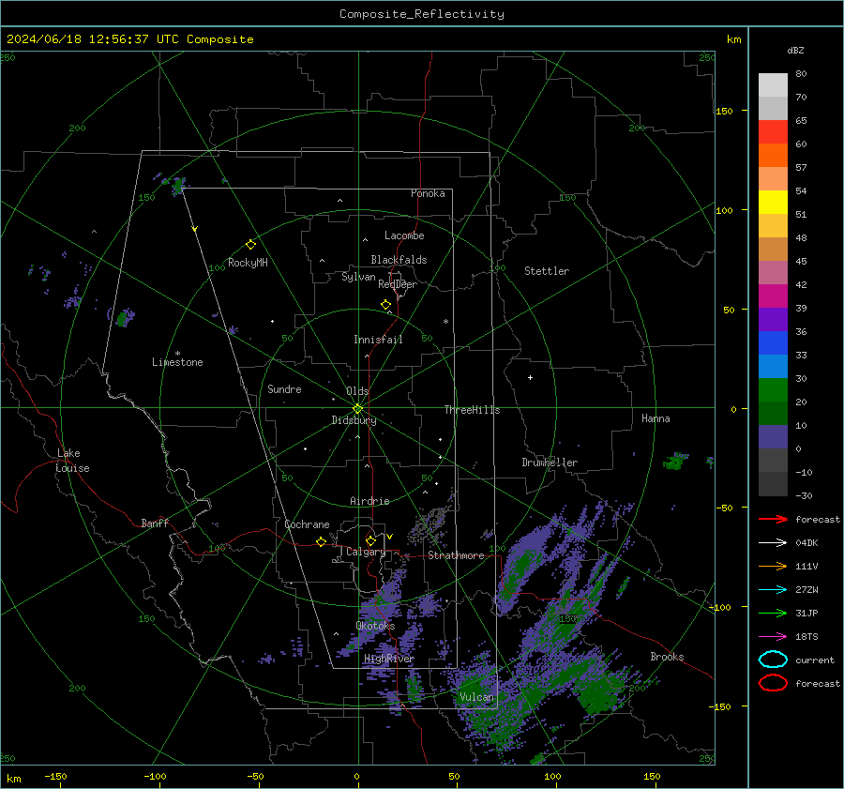Click the Vulcan city label

477,697
